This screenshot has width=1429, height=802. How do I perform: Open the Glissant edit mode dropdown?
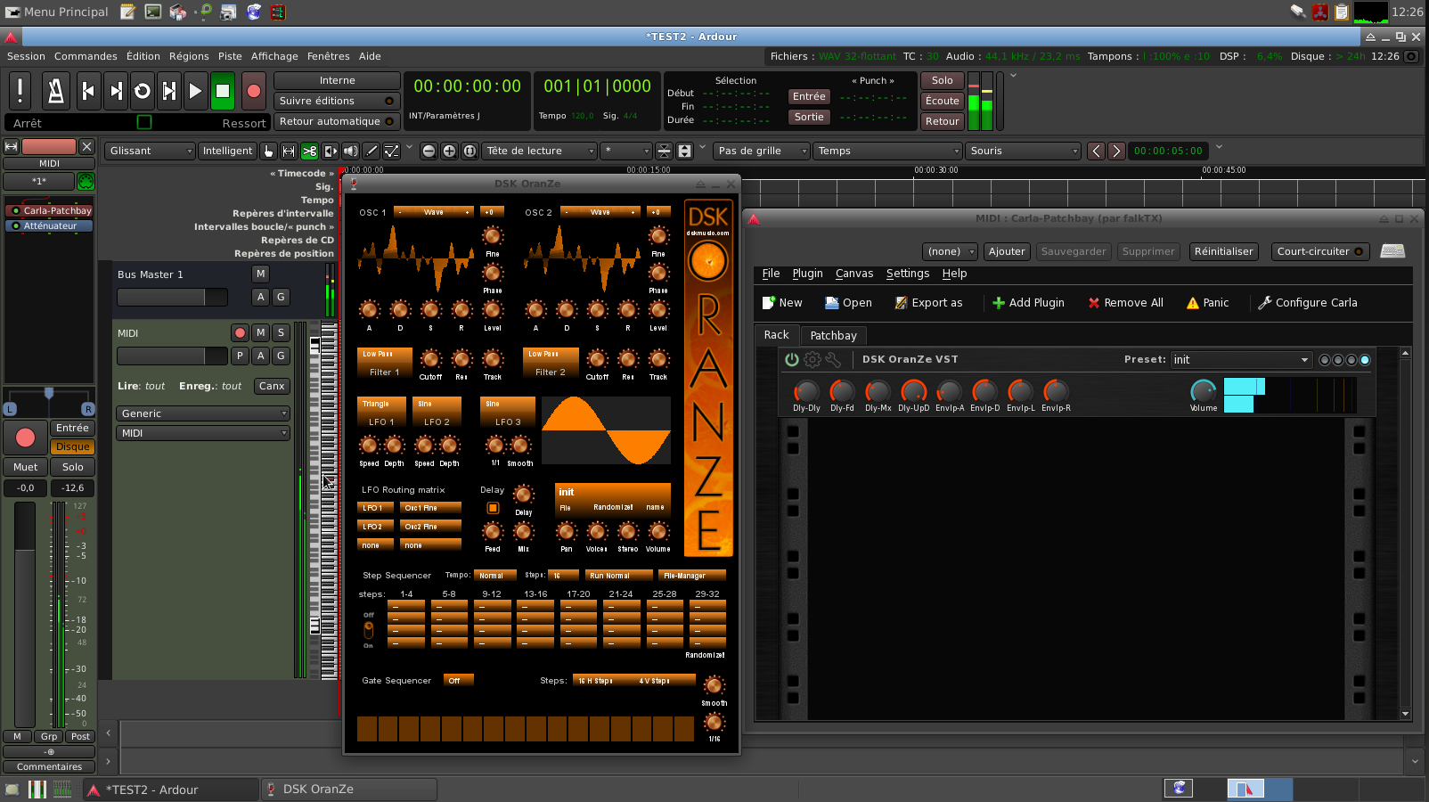[150, 151]
